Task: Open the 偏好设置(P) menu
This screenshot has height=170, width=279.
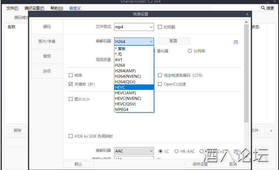Action: pyautogui.click(x=34, y=8)
